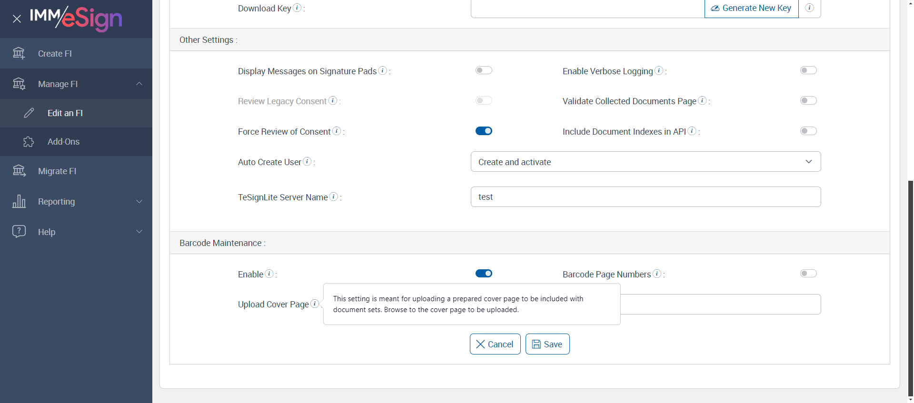Expand the Reporting sidebar menu
Viewport: 914px width, 403px height.
76,202
